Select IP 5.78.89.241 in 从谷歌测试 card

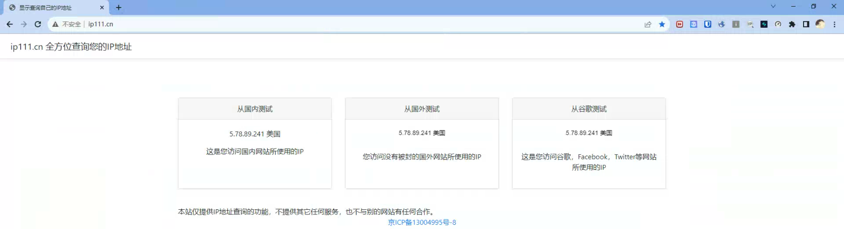(x=582, y=133)
